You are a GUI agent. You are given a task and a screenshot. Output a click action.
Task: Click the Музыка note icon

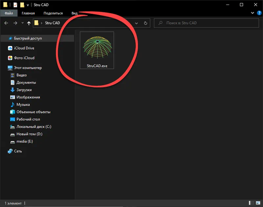12,105
